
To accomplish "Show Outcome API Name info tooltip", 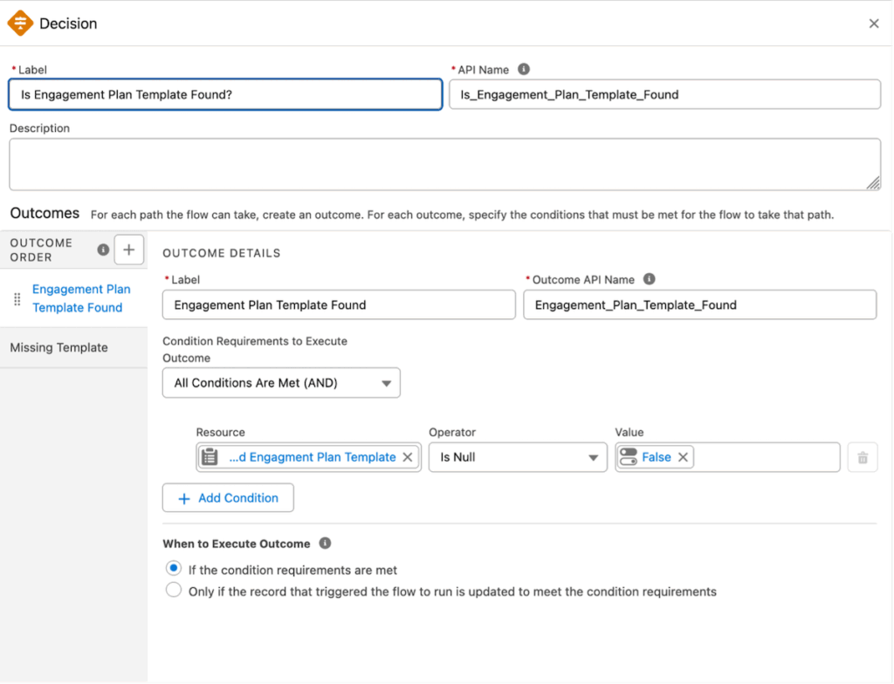I will pos(649,279).
